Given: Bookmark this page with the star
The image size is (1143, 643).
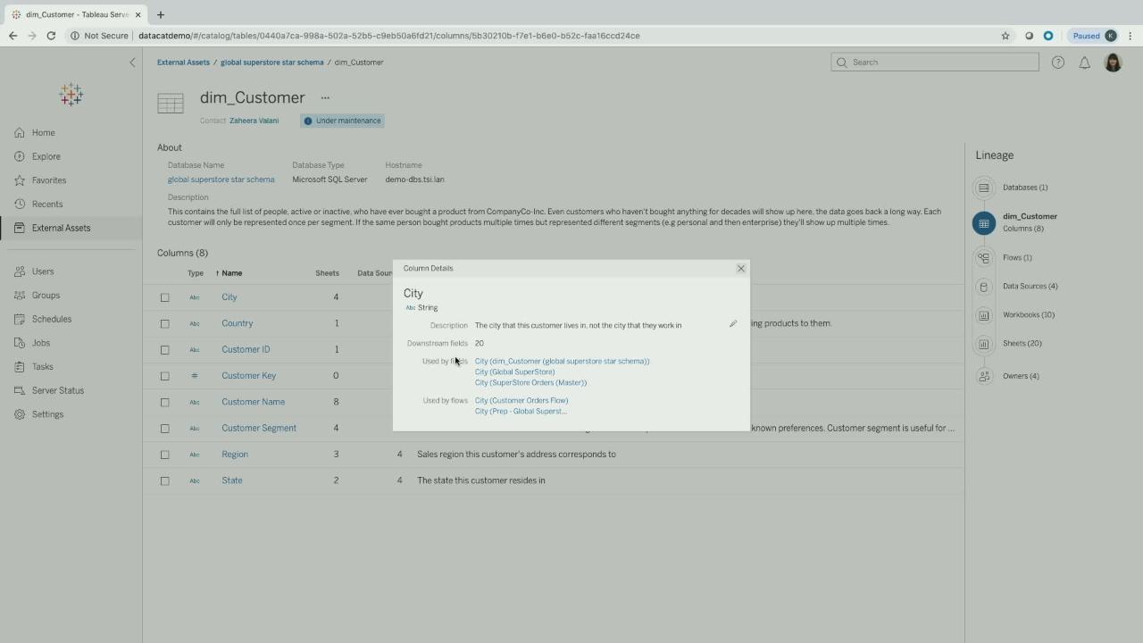Looking at the screenshot, I should [1005, 36].
